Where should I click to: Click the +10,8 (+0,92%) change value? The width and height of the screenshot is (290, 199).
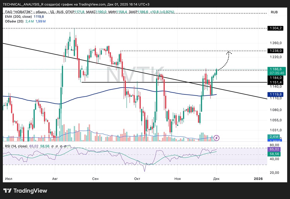click(x=162, y=12)
